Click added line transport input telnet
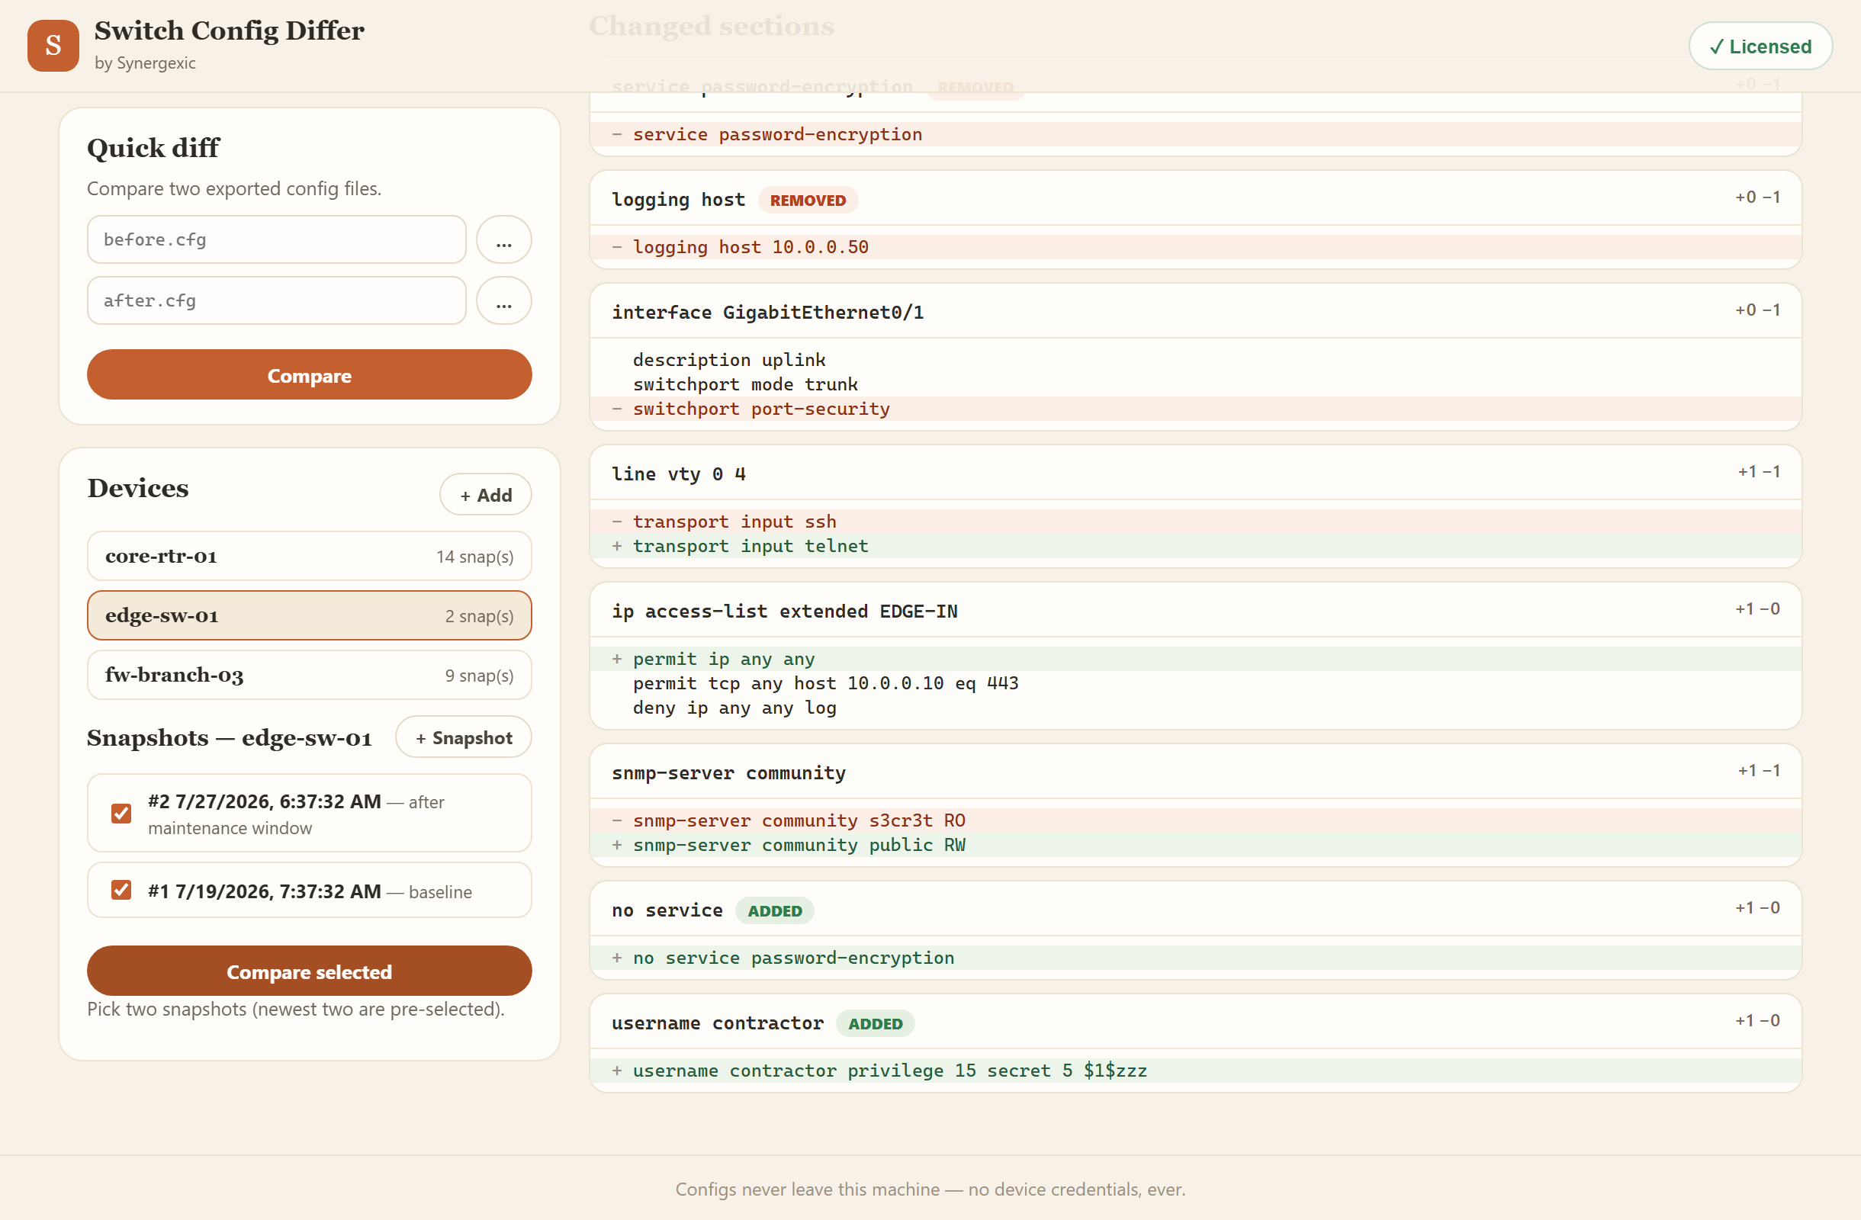This screenshot has height=1220, width=1861. 1195,545
